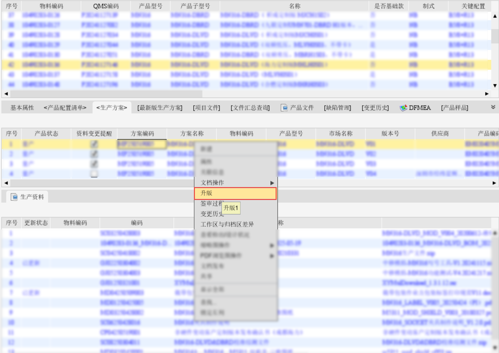Click the 制式 column header
Screen dimensions: 499x353
429,6
